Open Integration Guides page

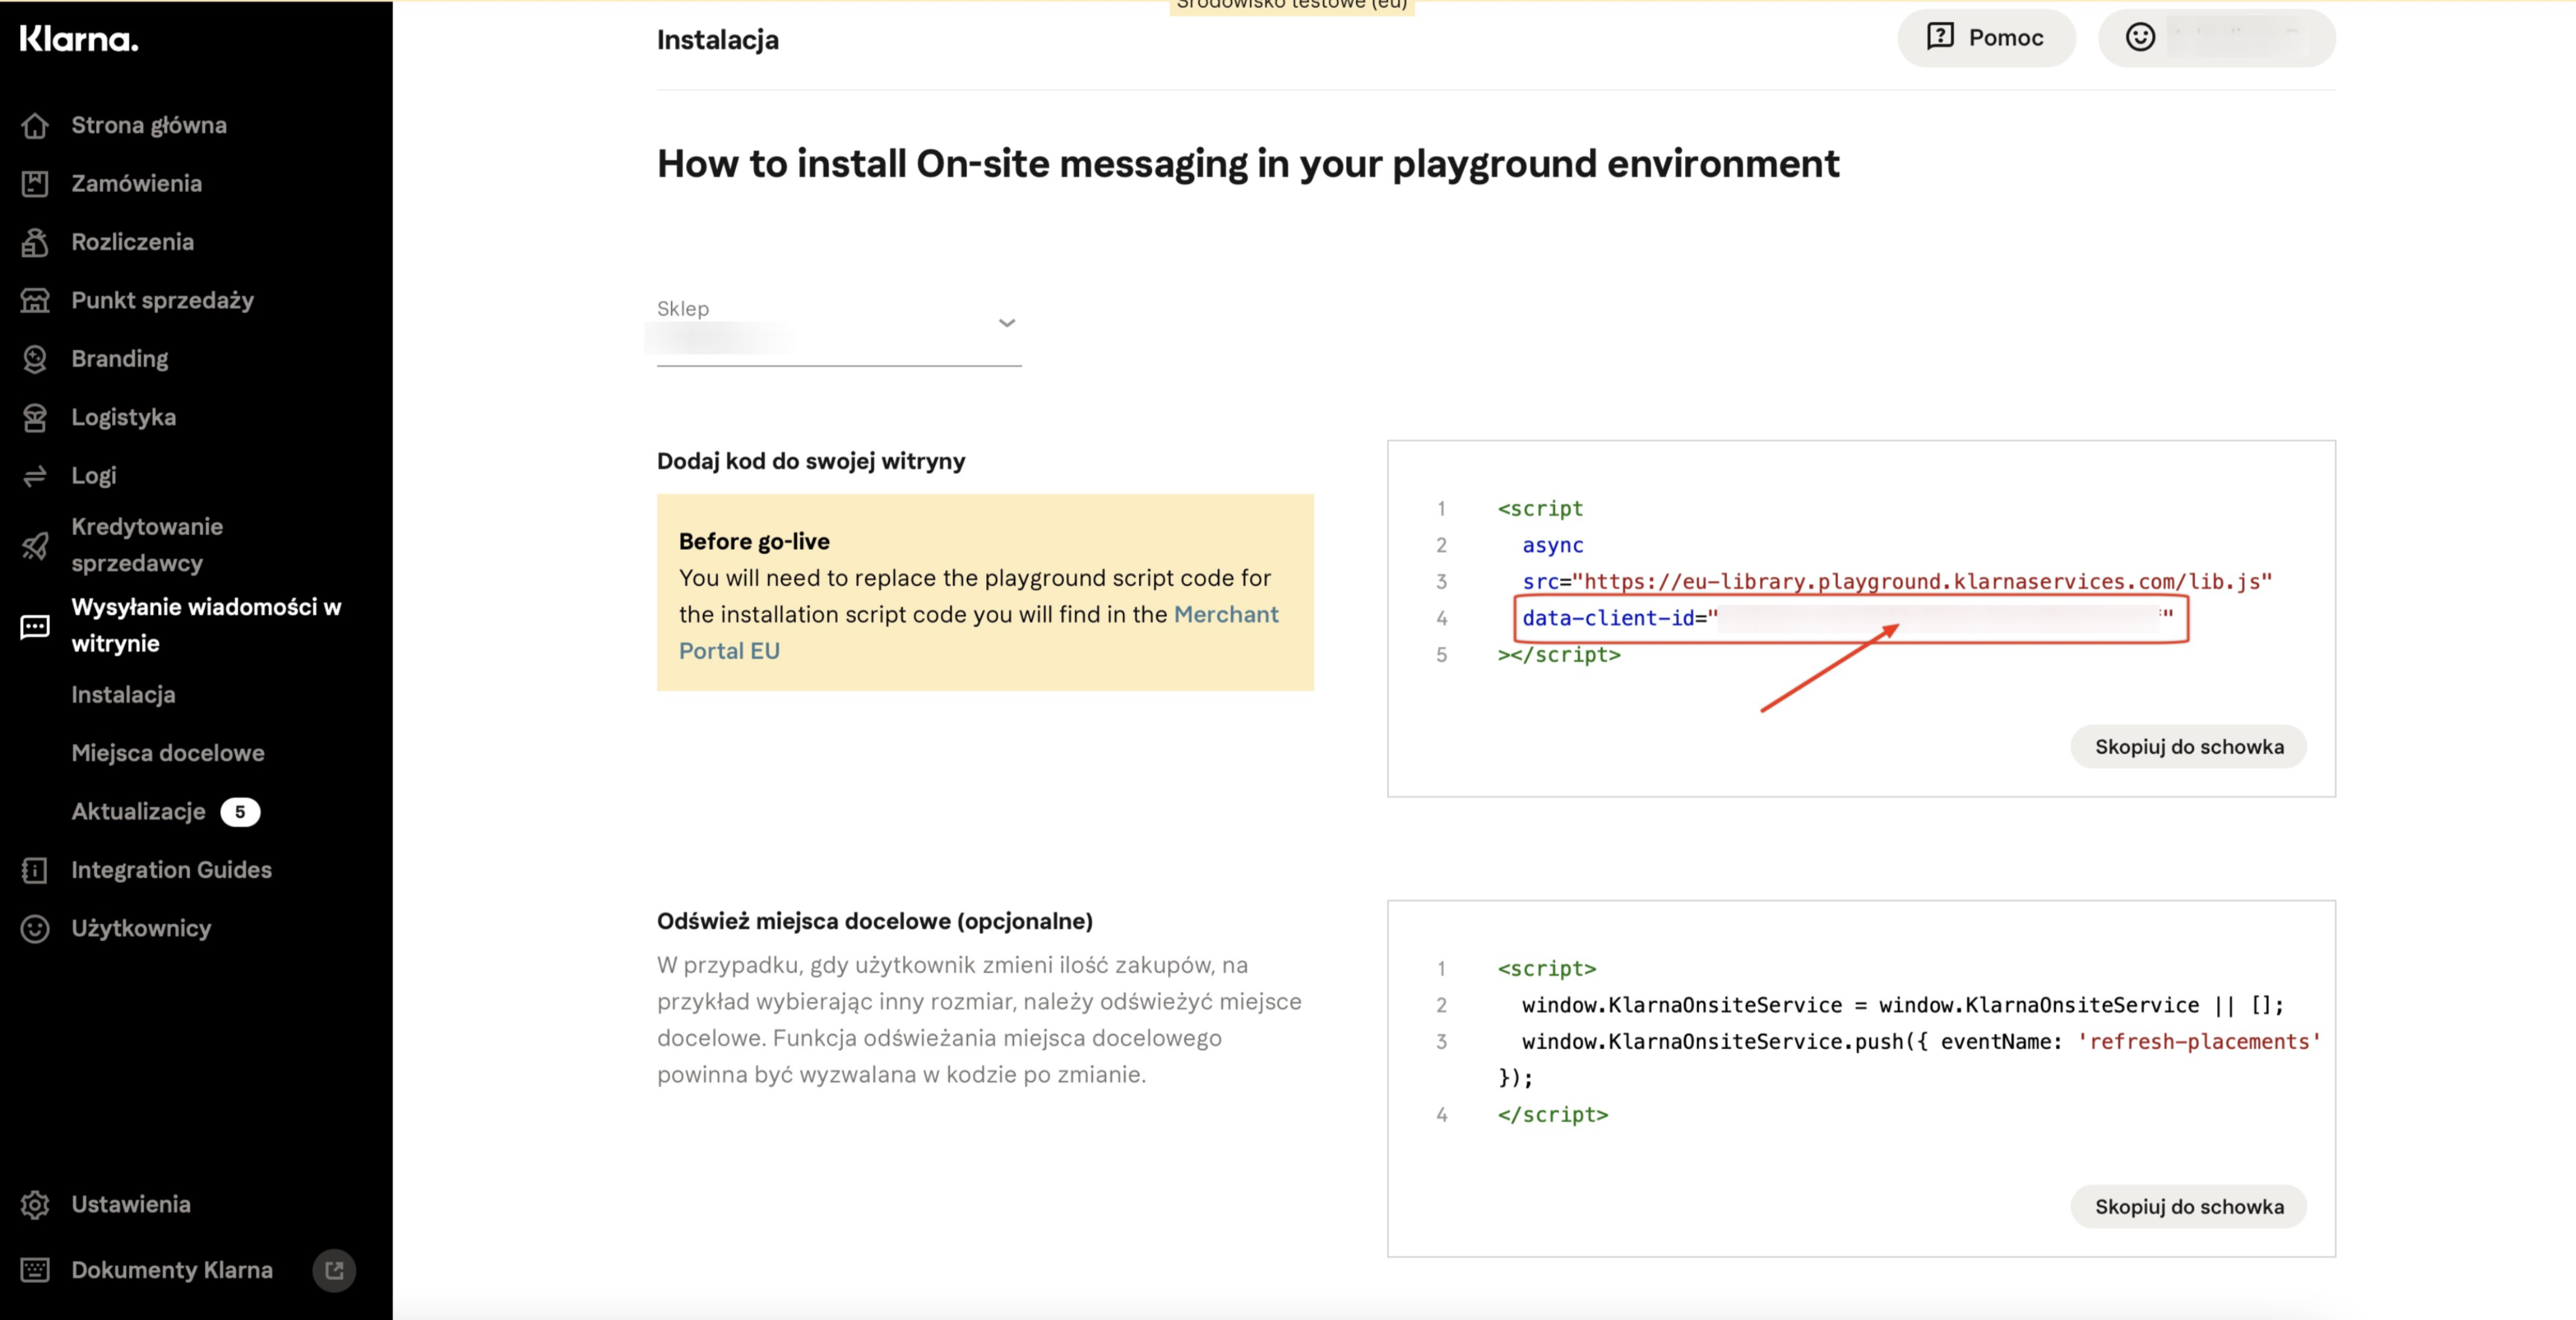[x=171, y=870]
